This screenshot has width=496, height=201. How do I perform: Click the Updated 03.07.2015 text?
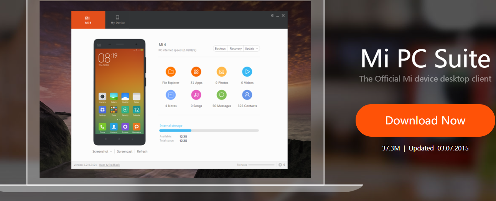pos(438,148)
